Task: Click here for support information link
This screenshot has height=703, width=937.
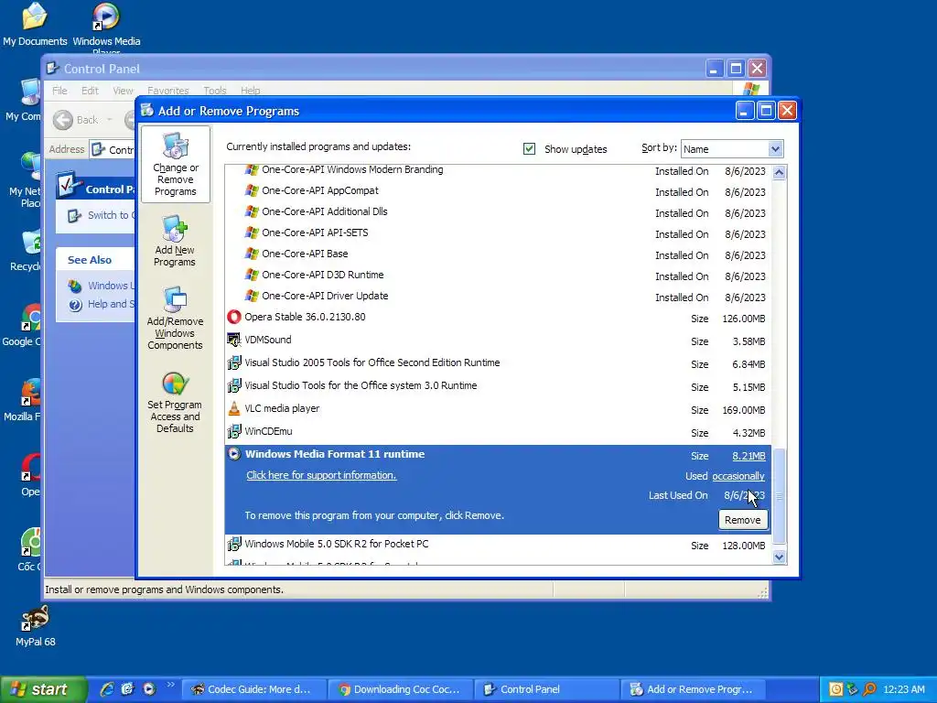Action: click(x=321, y=475)
